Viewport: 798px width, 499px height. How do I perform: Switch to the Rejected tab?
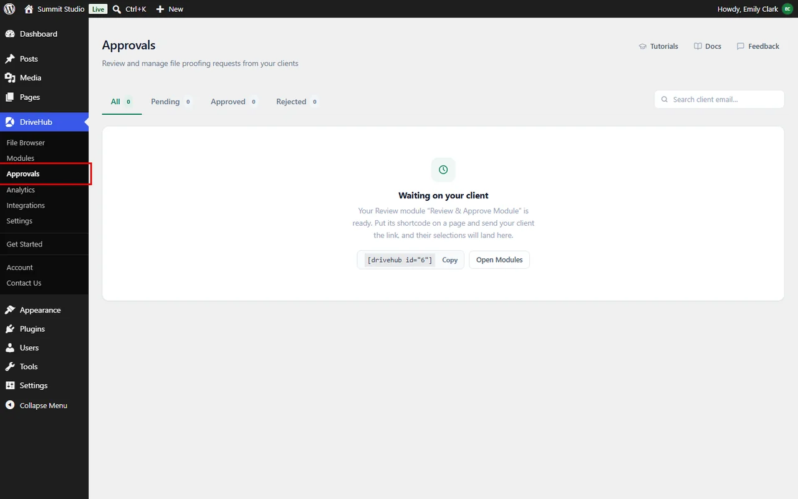click(x=297, y=102)
